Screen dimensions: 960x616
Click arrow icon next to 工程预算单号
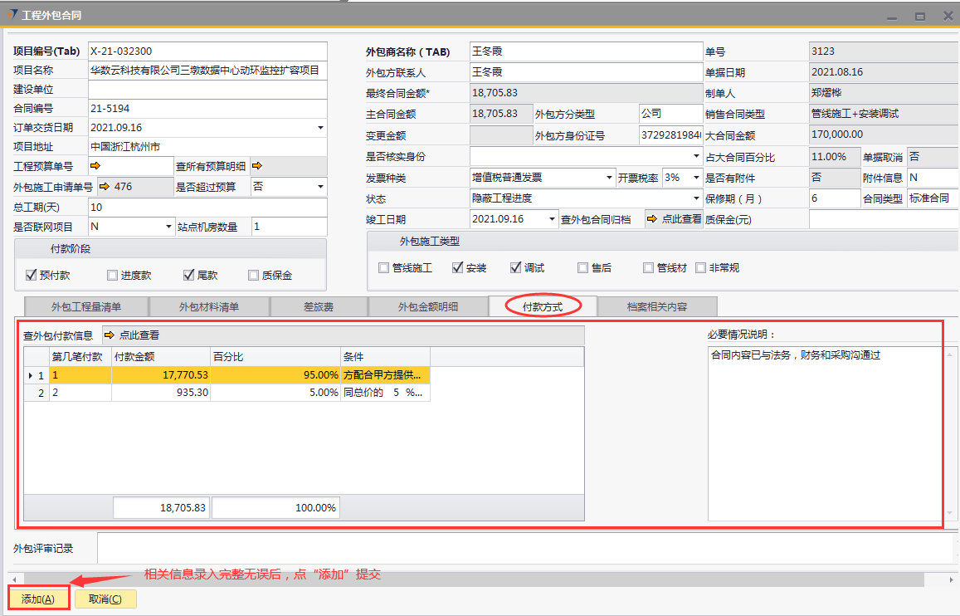(x=95, y=166)
